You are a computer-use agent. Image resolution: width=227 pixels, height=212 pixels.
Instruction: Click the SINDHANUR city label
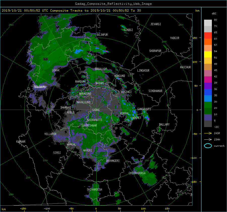(155, 91)
